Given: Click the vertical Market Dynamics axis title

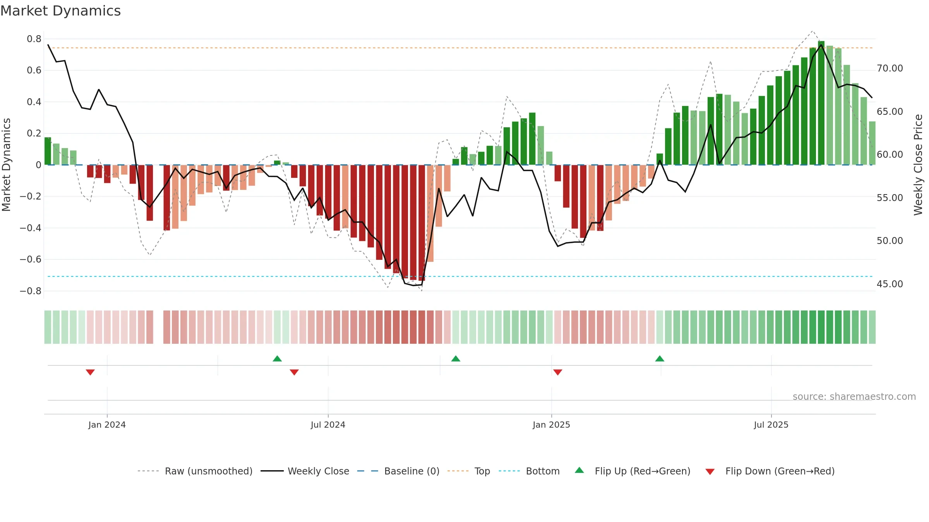Looking at the screenshot, I should click(x=6, y=165).
